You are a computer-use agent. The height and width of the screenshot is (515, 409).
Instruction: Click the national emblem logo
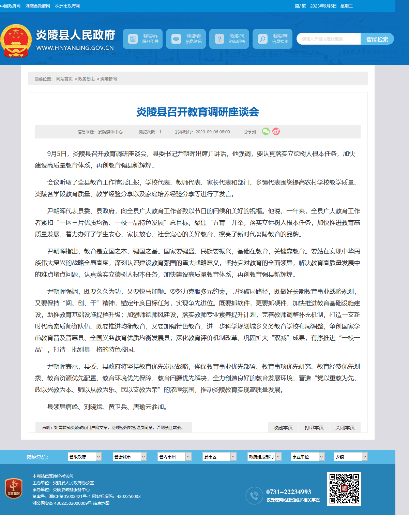(x=16, y=41)
